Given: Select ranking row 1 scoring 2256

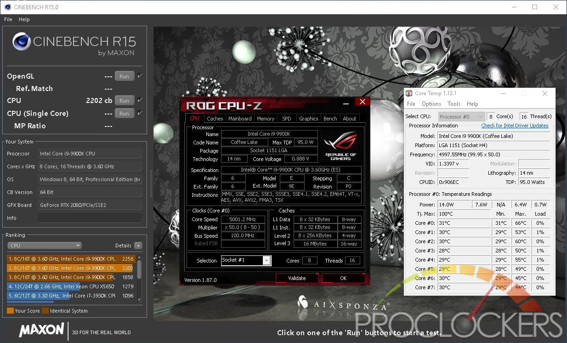Looking at the screenshot, I should pyautogui.click(x=70, y=259).
